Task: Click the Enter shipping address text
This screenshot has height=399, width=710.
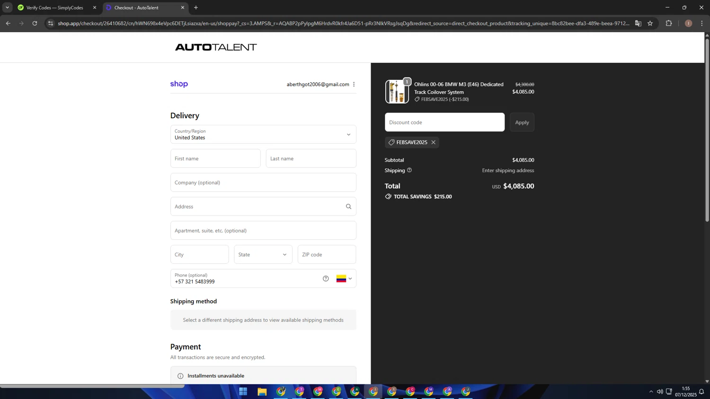Action: (x=508, y=170)
